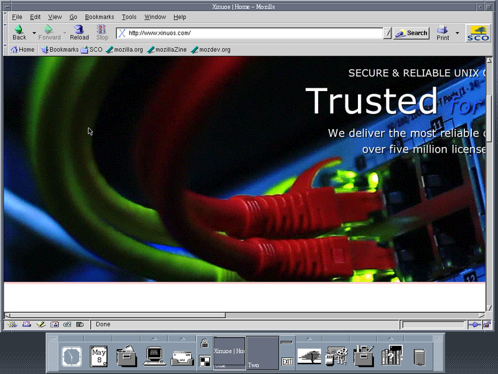This screenshot has width=498, height=374.
Task: Click the greyed-out Forward button
Action: [x=49, y=32]
